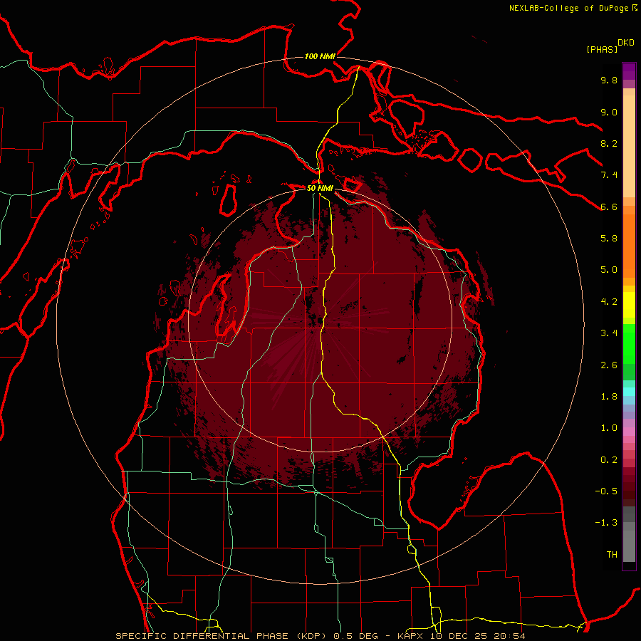
Task: Click the 5.0 value on color scale
Action: click(x=609, y=270)
